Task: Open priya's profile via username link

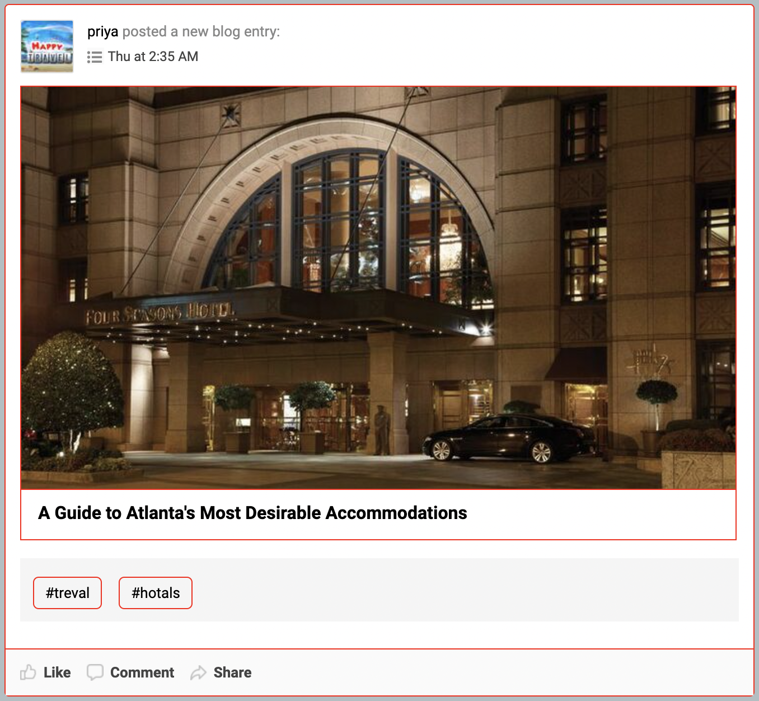Action: click(102, 32)
